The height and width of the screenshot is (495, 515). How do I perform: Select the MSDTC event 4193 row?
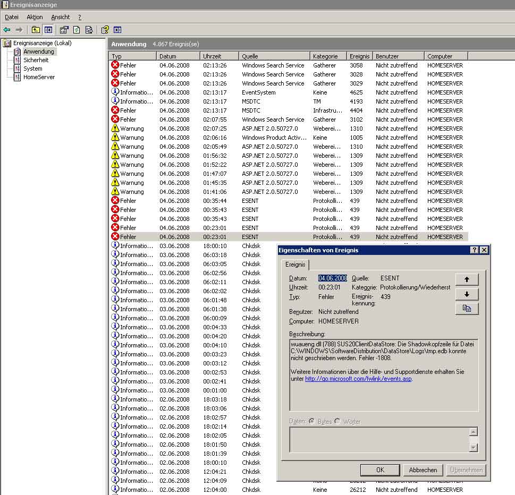point(289,101)
